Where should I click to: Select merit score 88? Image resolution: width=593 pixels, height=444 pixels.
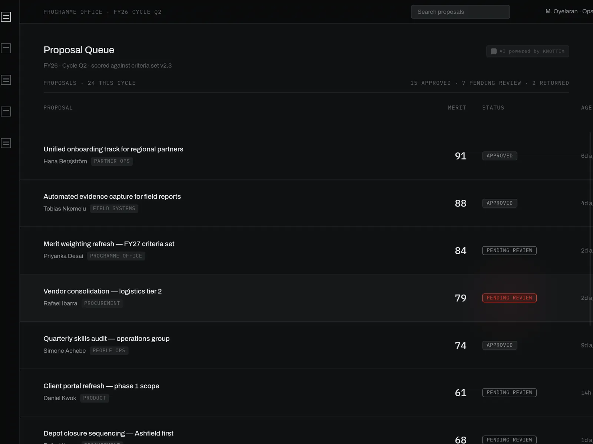[x=461, y=203]
